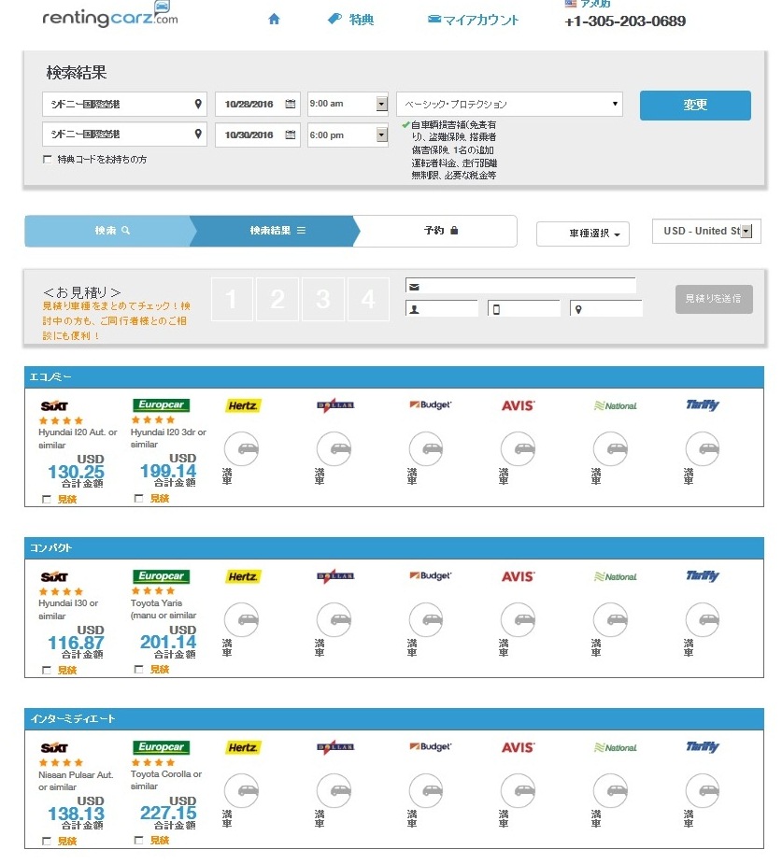Click the Europcar logo in コンパクト section
This screenshot has height=864, width=782.
pos(161,575)
